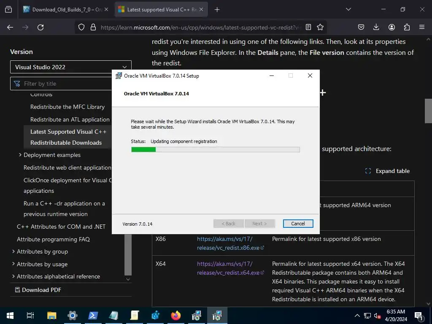This screenshot has width=432, height=324.
Task: Open the Visual Studio 2022 version dropdown
Action: click(71, 67)
